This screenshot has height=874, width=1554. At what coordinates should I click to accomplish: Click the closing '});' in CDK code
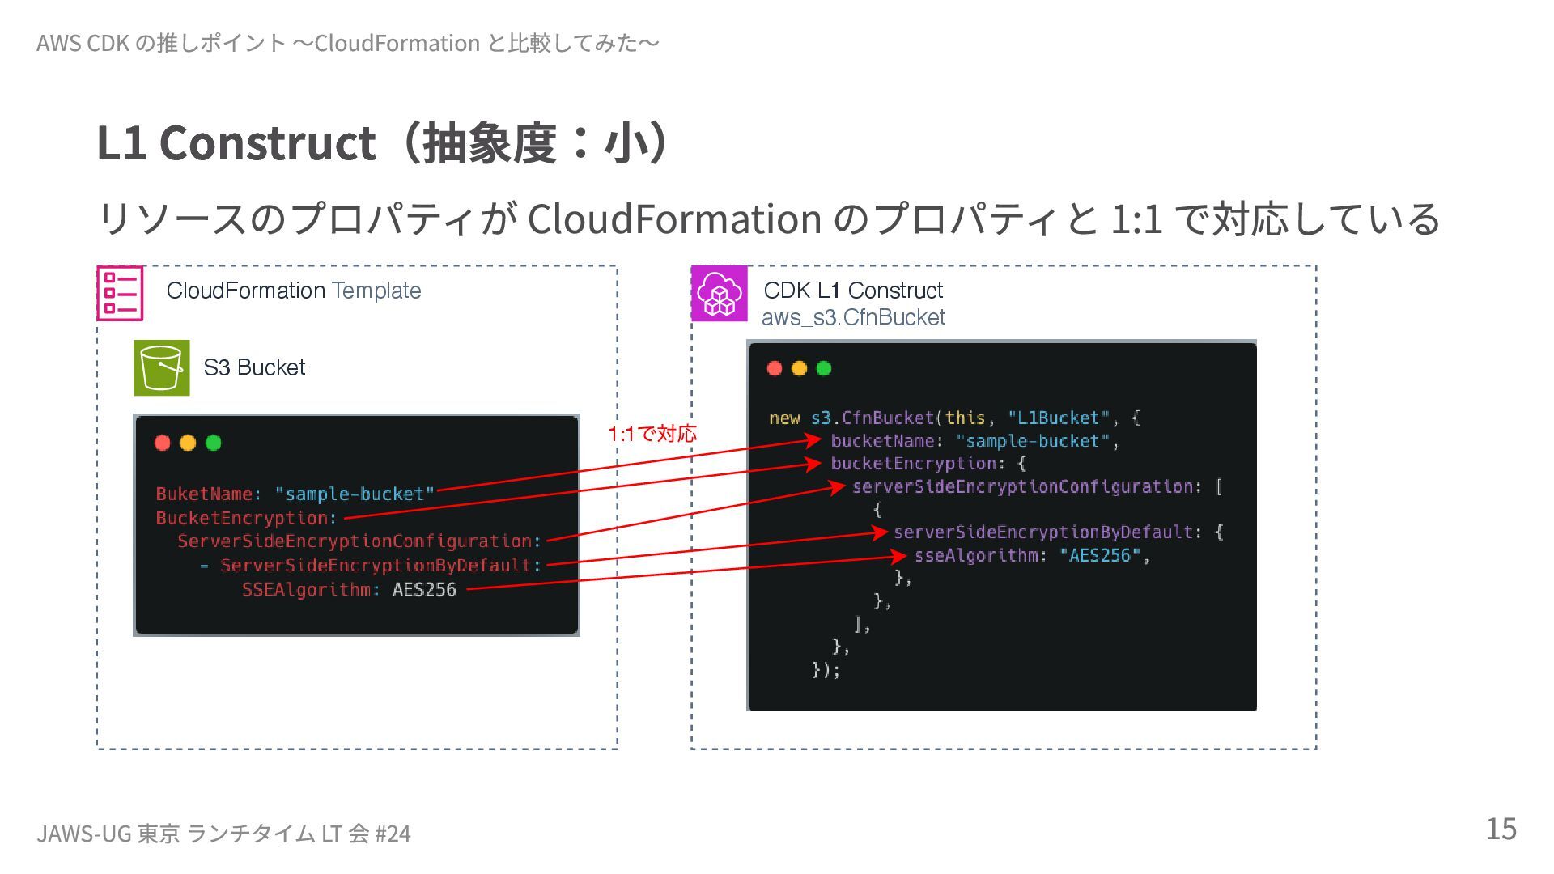pyautogui.click(x=826, y=670)
